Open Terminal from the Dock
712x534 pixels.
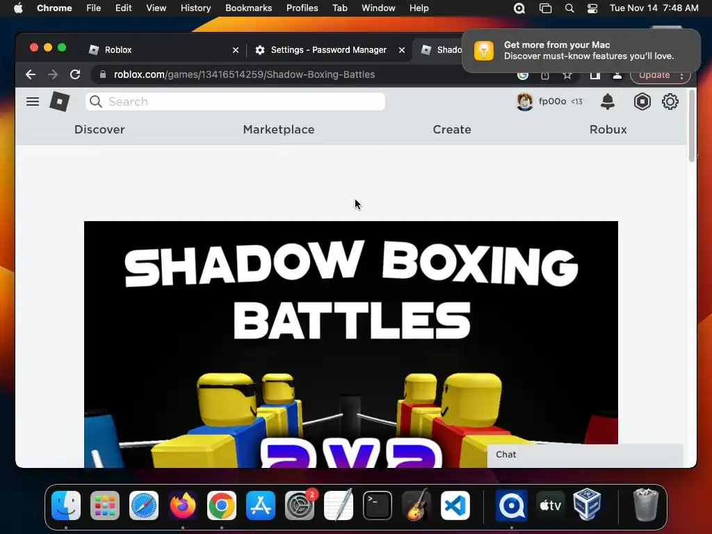click(x=378, y=505)
